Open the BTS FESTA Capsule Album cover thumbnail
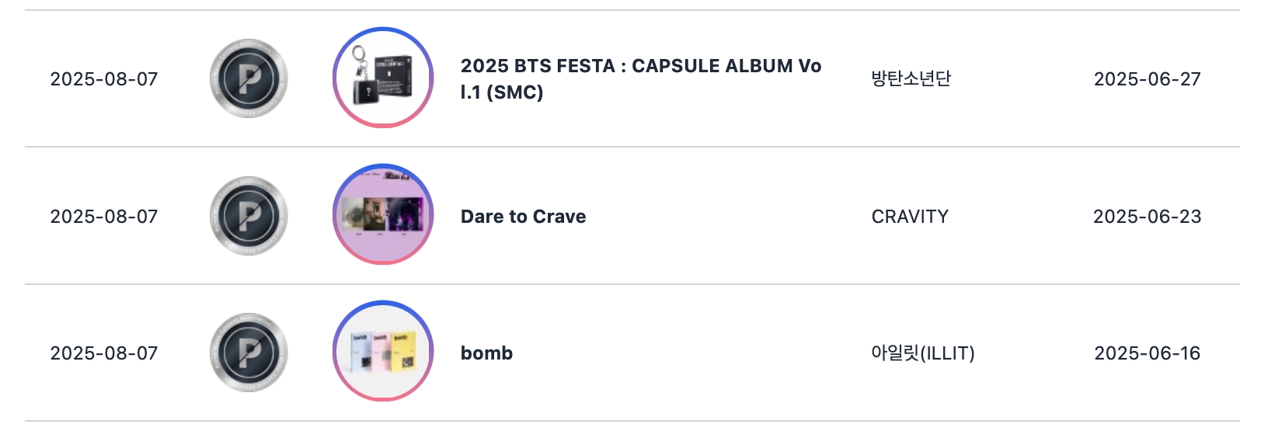This screenshot has width=1268, height=431. pyautogui.click(x=383, y=78)
